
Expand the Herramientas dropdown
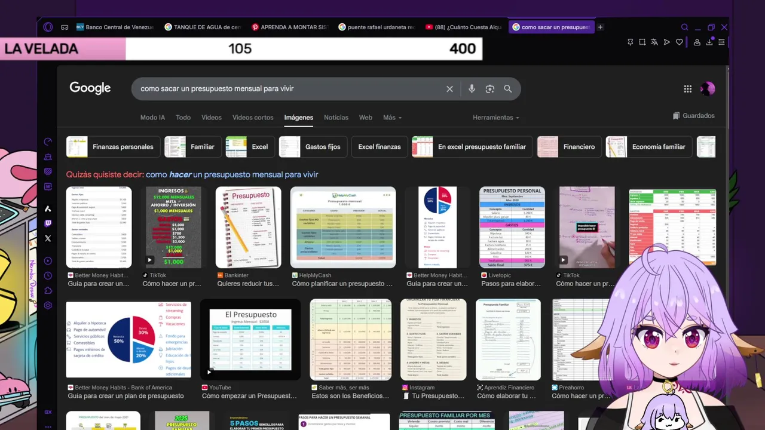pos(495,118)
